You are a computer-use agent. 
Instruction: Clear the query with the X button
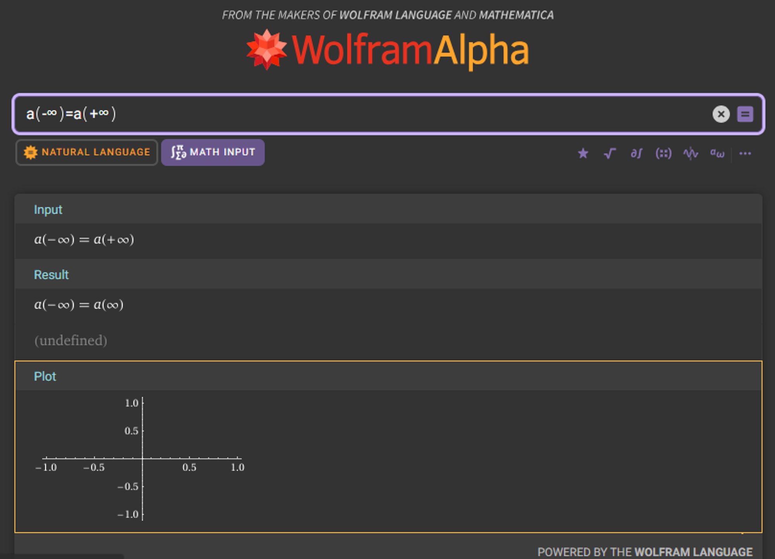click(721, 114)
